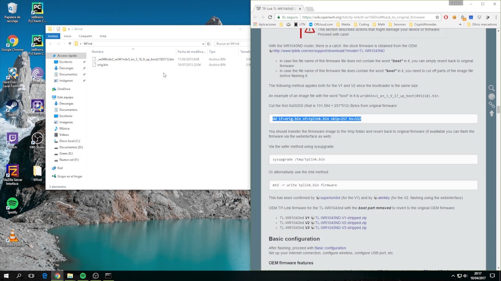Bookmark this page with the star icon
This screenshot has width=501, height=281.
[437, 17]
